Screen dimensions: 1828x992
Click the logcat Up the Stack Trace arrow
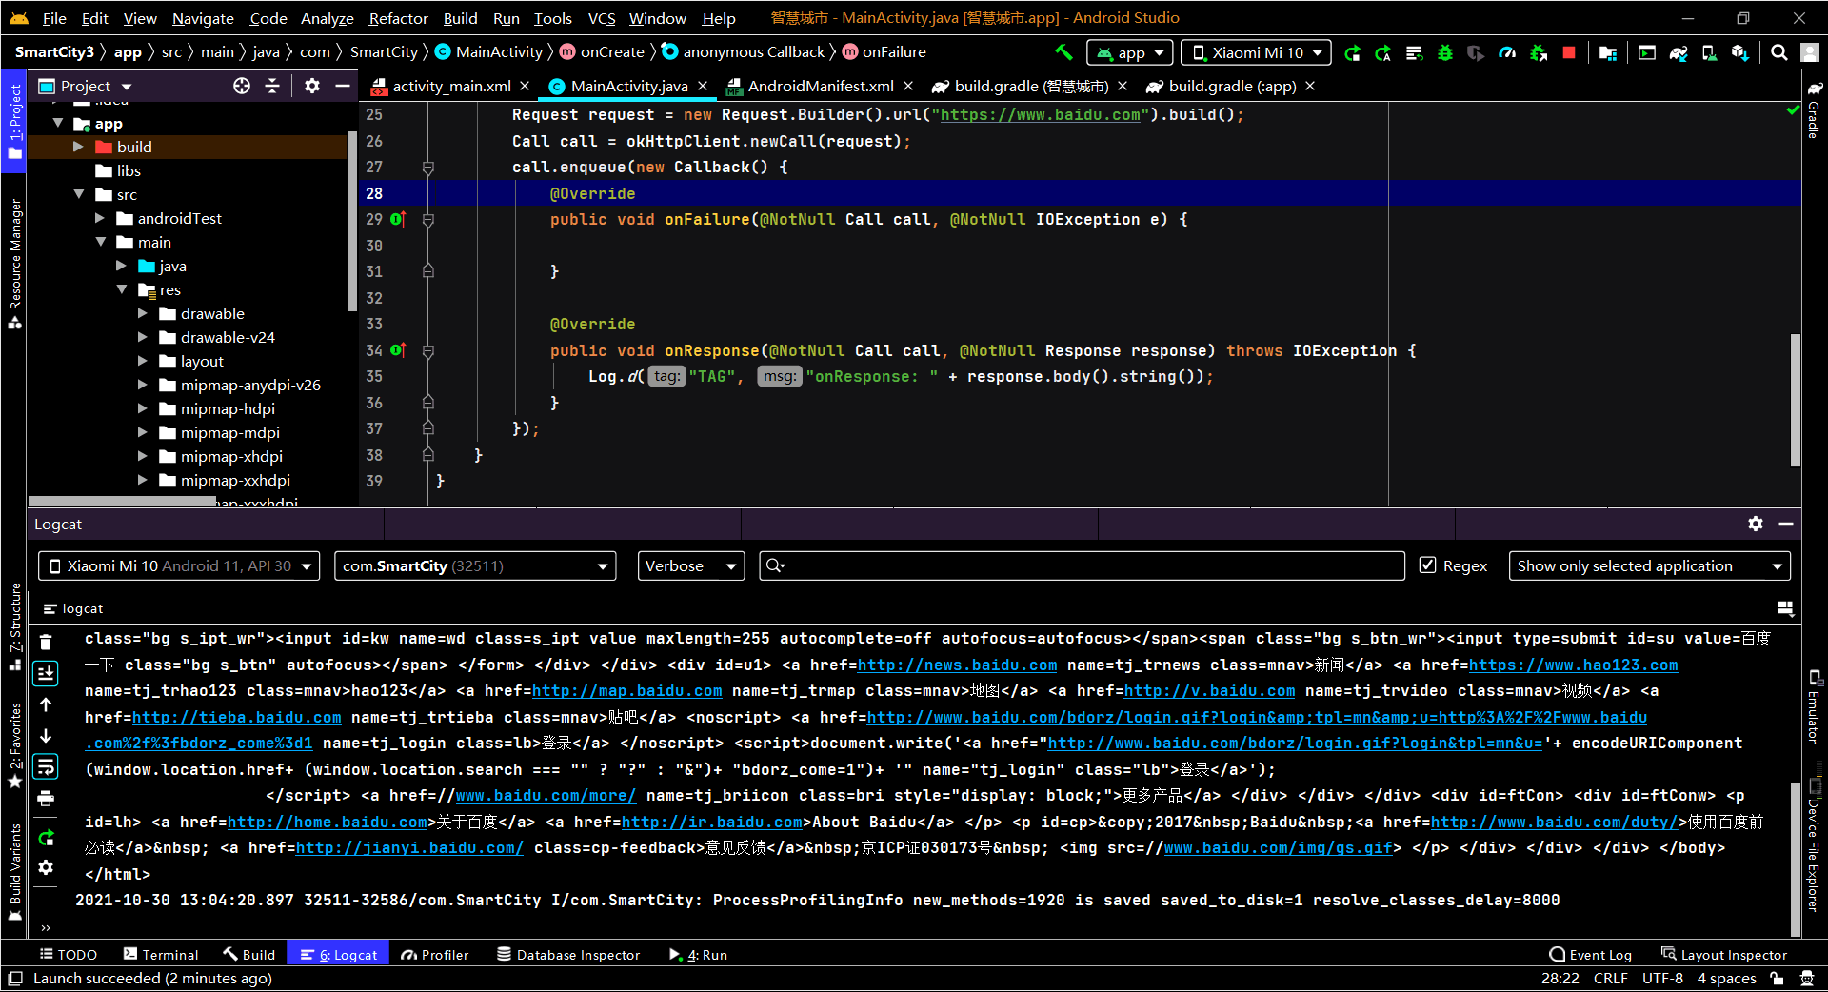tap(46, 704)
